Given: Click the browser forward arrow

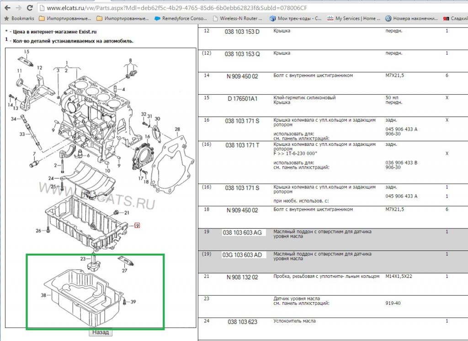Looking at the screenshot, I should coord(18,8).
